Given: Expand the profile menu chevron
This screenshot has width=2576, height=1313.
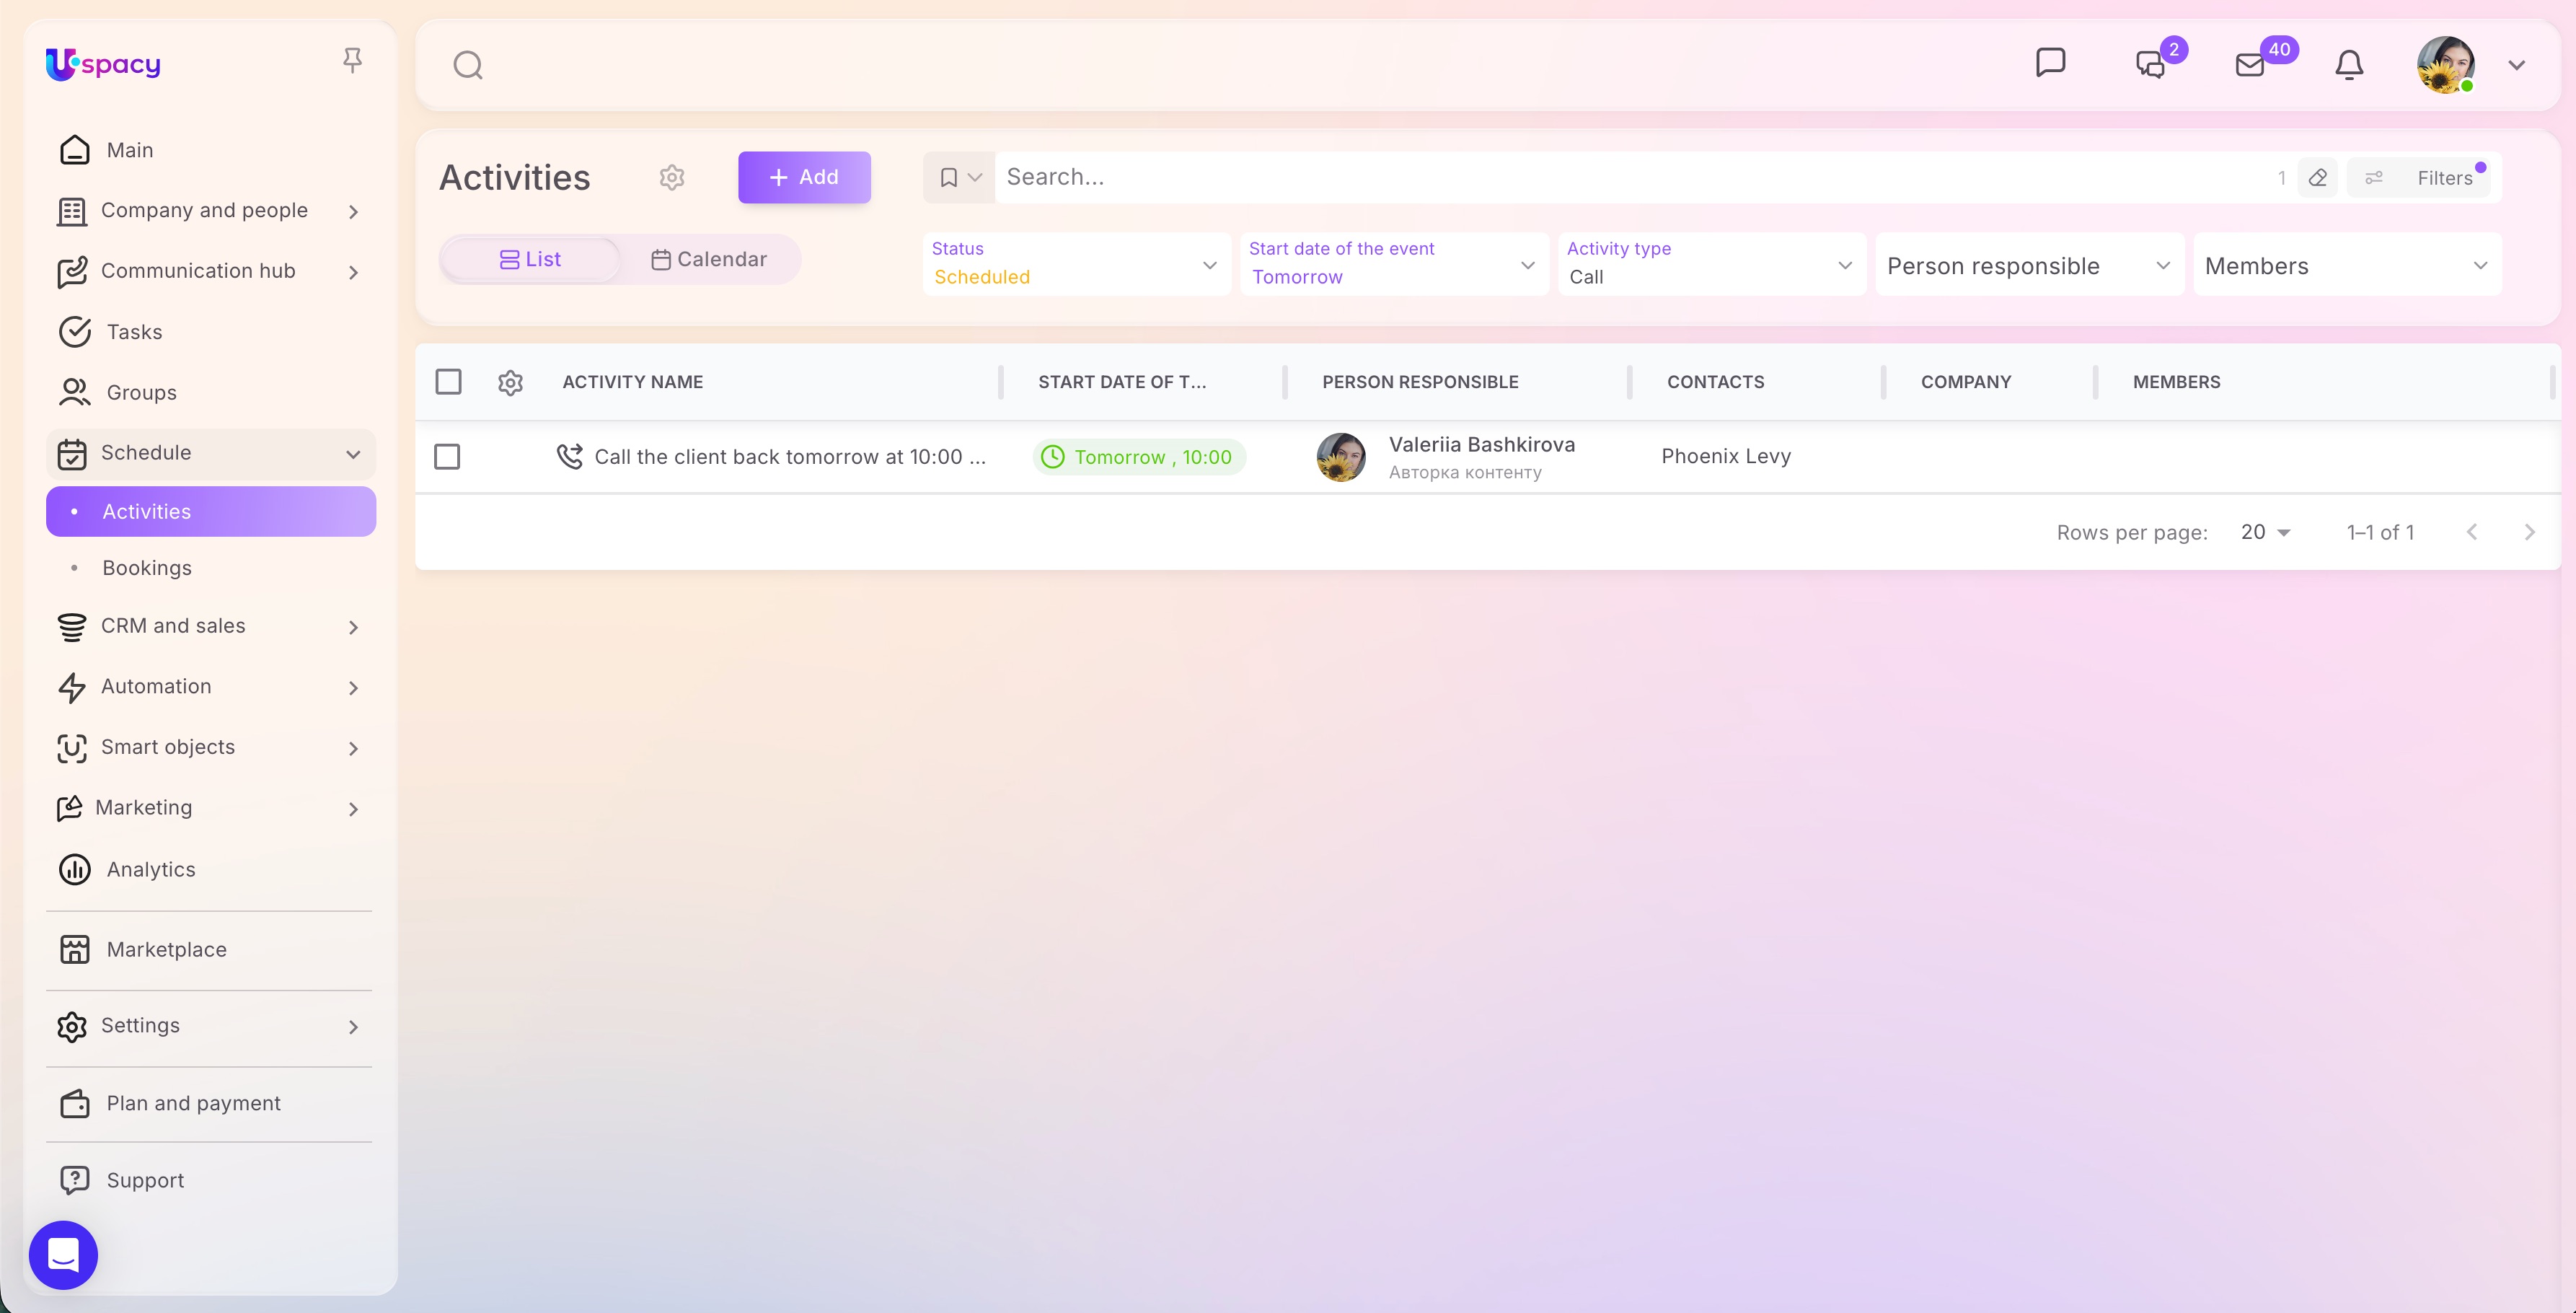Looking at the screenshot, I should [x=2517, y=65].
